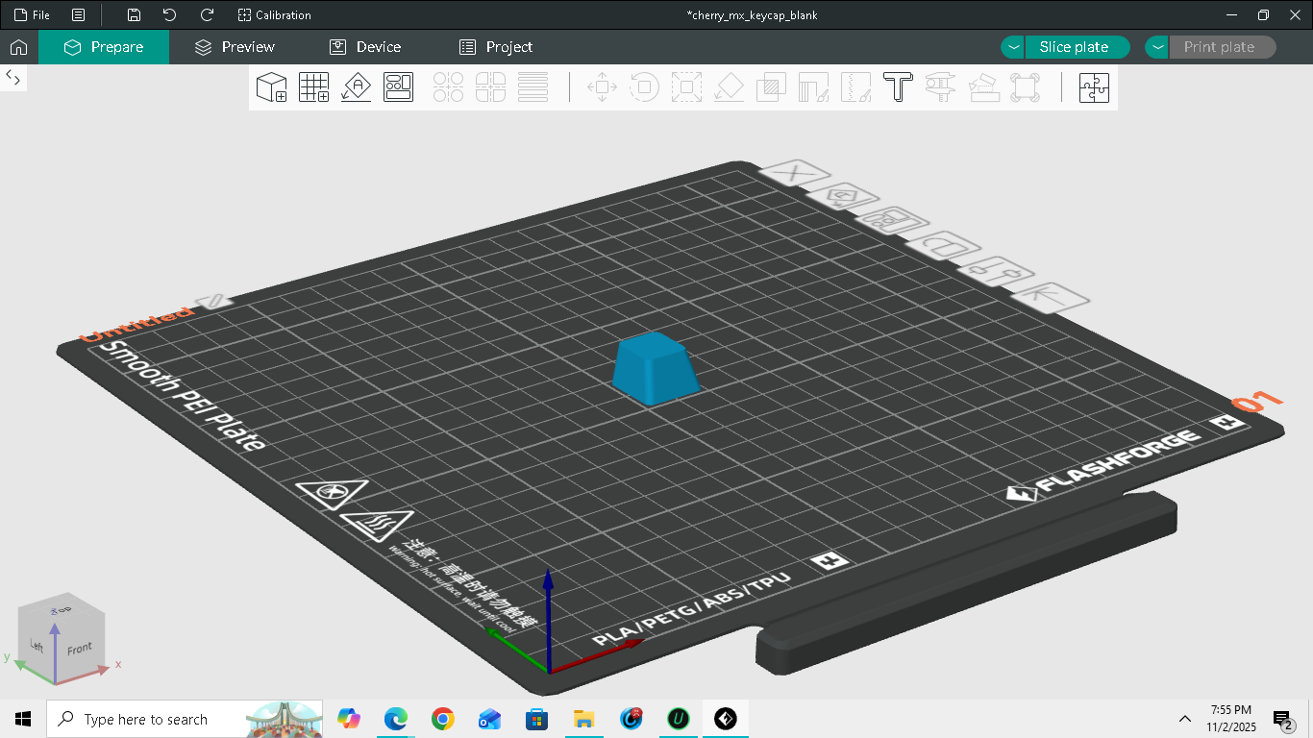Redo the last undone action
Viewport: 1313px width, 738px height.
point(207,15)
